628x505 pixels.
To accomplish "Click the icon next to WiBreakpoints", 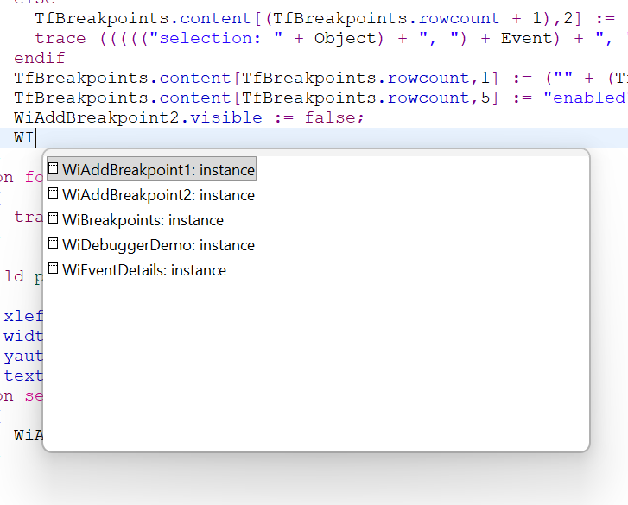I will (x=54, y=219).
